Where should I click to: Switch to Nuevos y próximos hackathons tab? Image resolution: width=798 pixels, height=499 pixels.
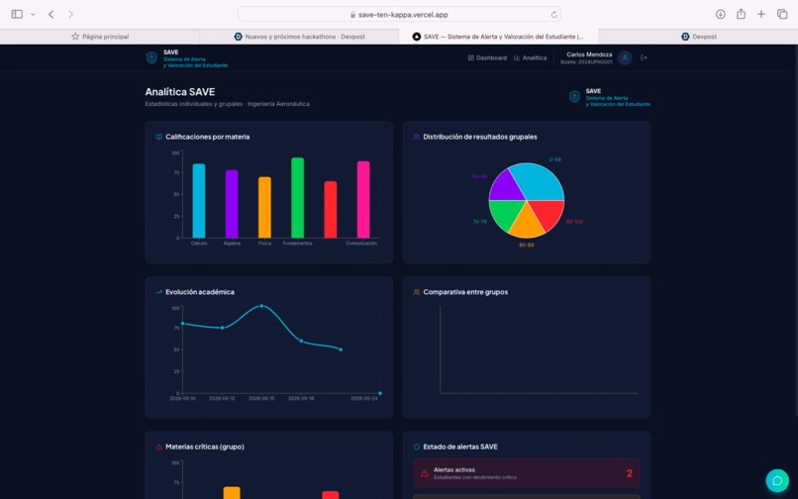tap(299, 37)
